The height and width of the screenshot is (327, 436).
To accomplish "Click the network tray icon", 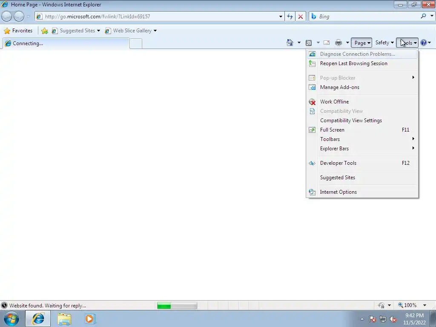I will tap(383, 319).
